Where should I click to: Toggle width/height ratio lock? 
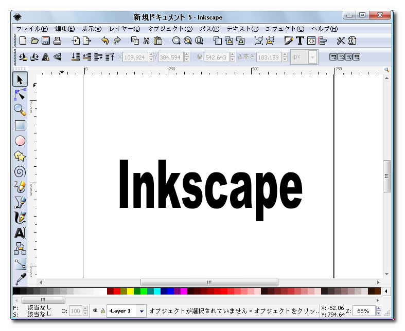click(x=240, y=56)
